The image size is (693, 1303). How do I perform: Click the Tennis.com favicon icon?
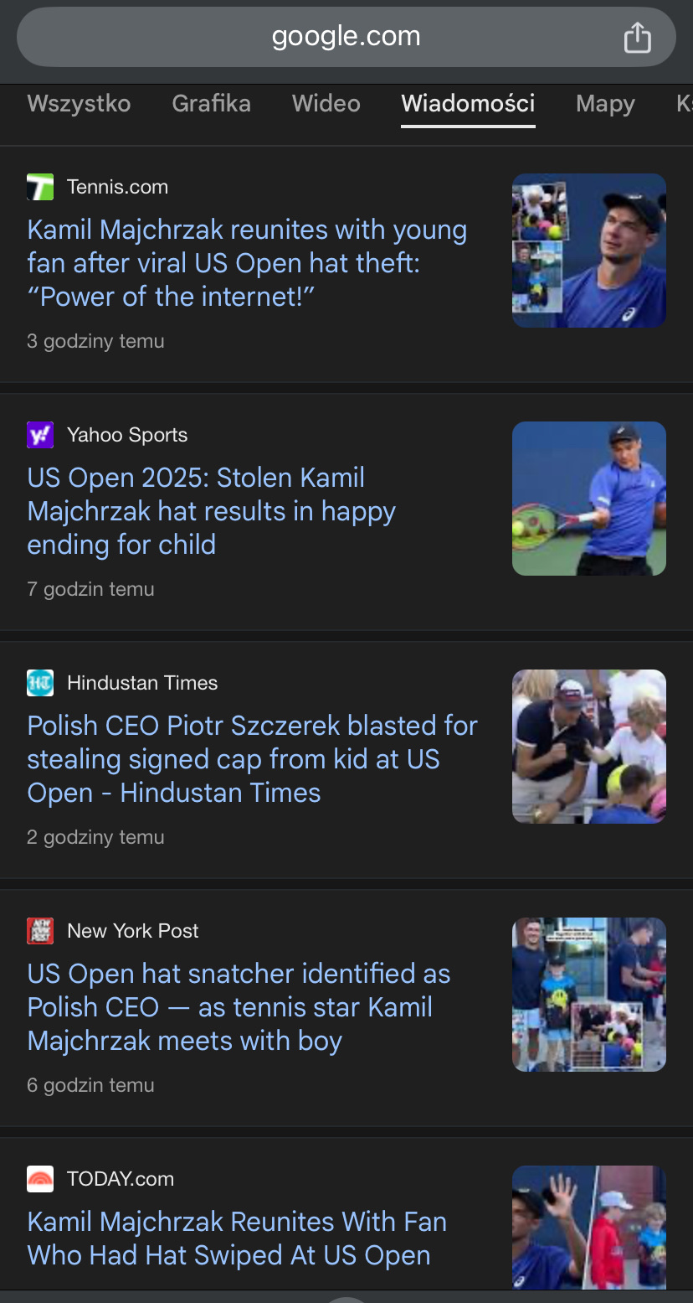40,187
